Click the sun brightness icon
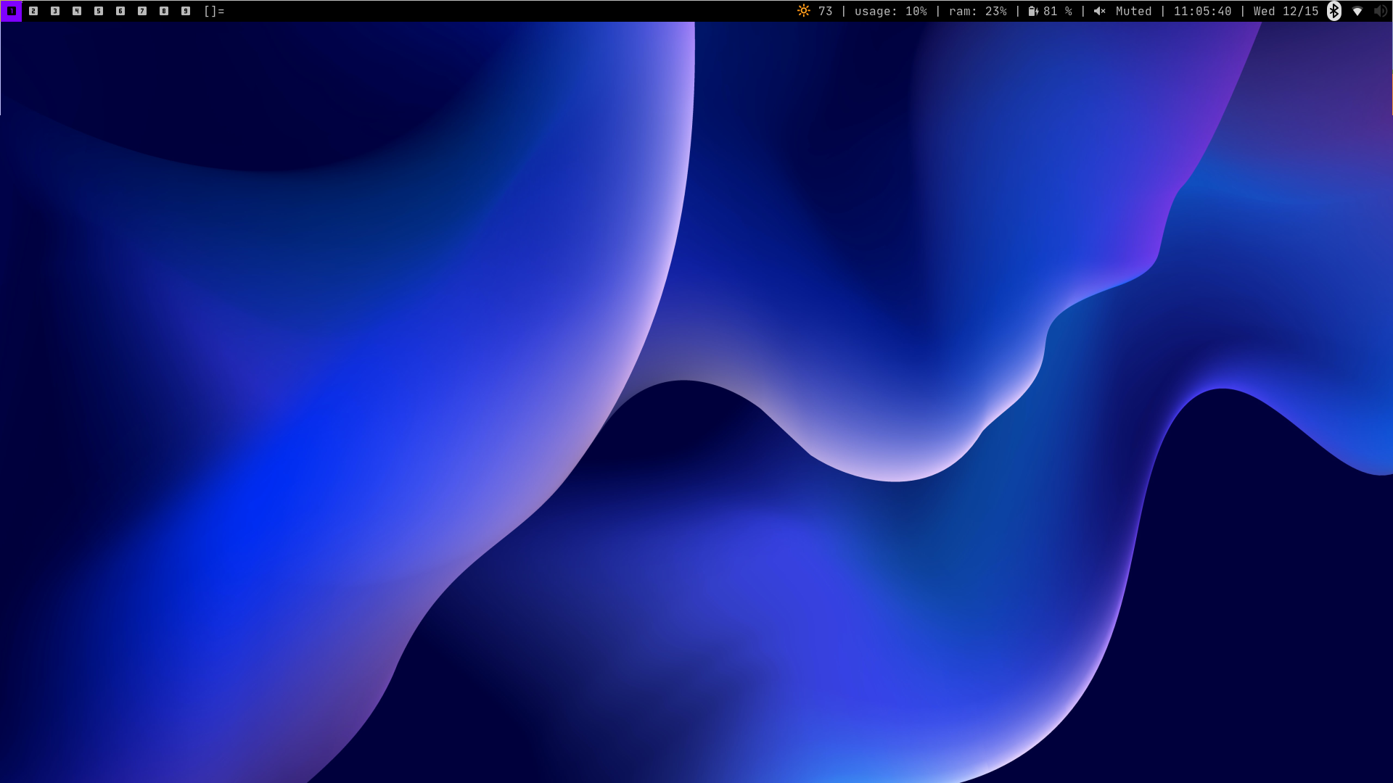Viewport: 1393px width, 783px height. [804, 11]
